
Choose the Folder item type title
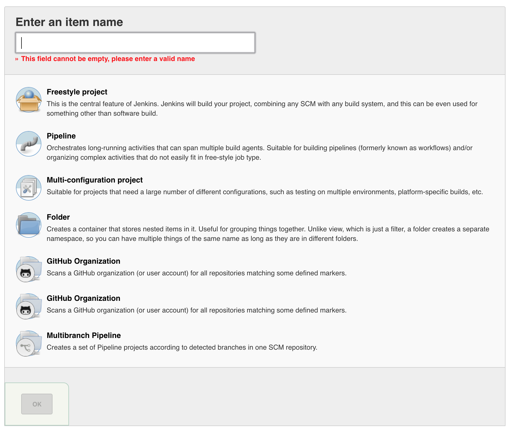[58, 217]
